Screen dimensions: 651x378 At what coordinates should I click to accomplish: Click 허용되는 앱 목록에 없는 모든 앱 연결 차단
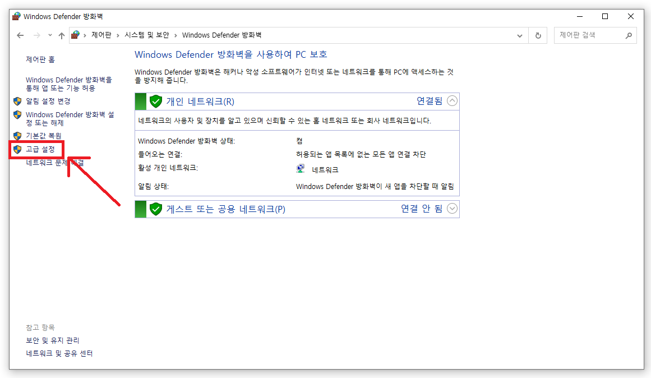pos(361,155)
